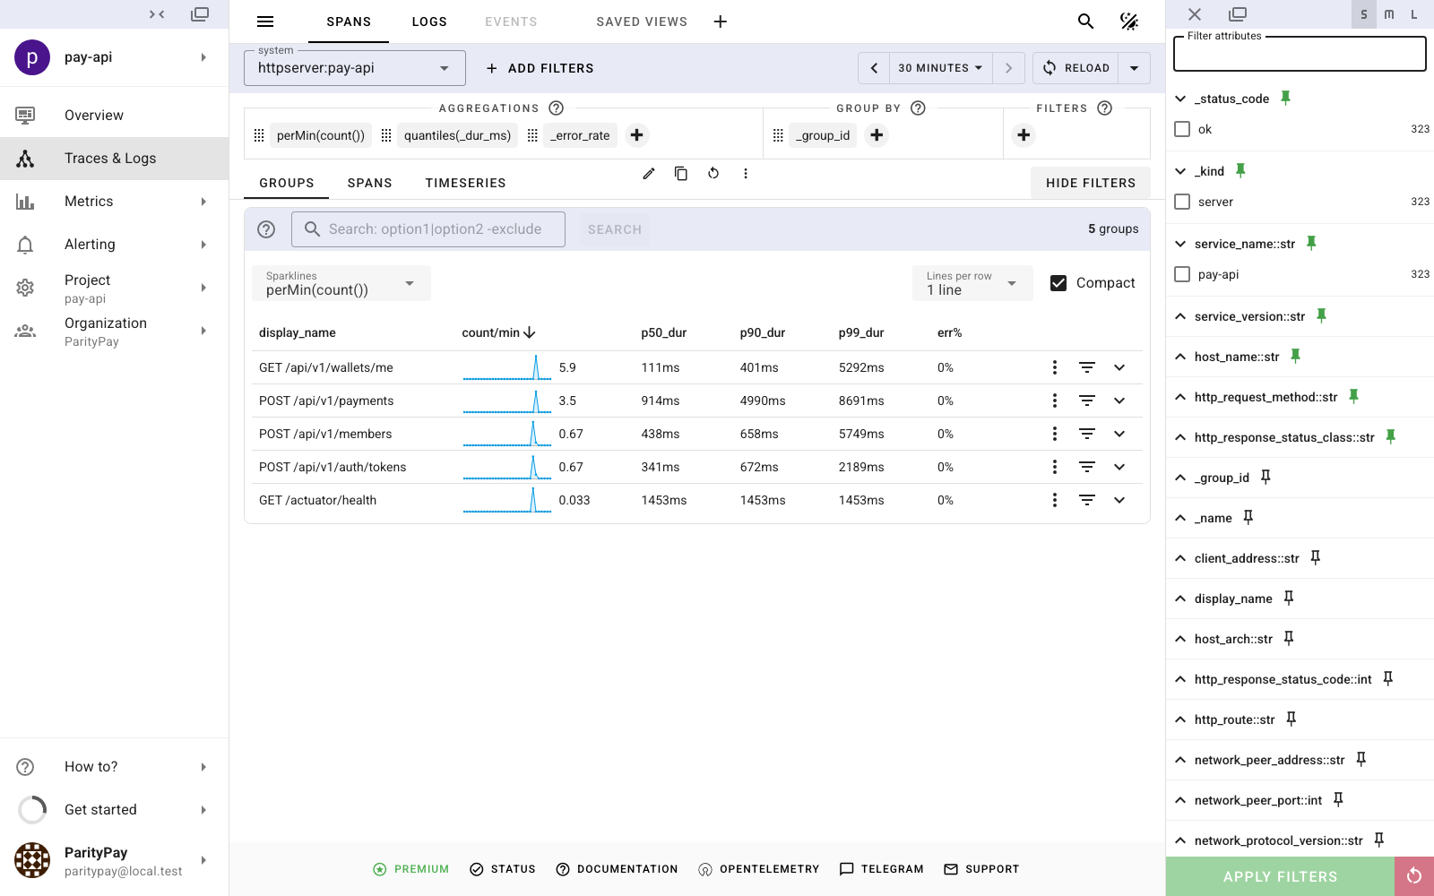Expand the display_name attribute section
The image size is (1434, 896).
pos(1180,599)
